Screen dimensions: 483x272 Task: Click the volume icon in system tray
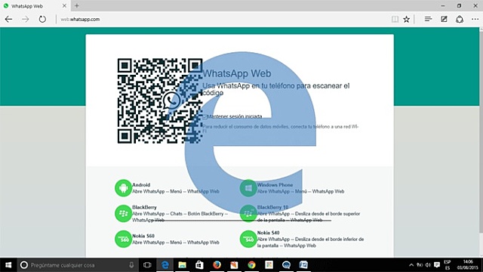tap(428, 265)
